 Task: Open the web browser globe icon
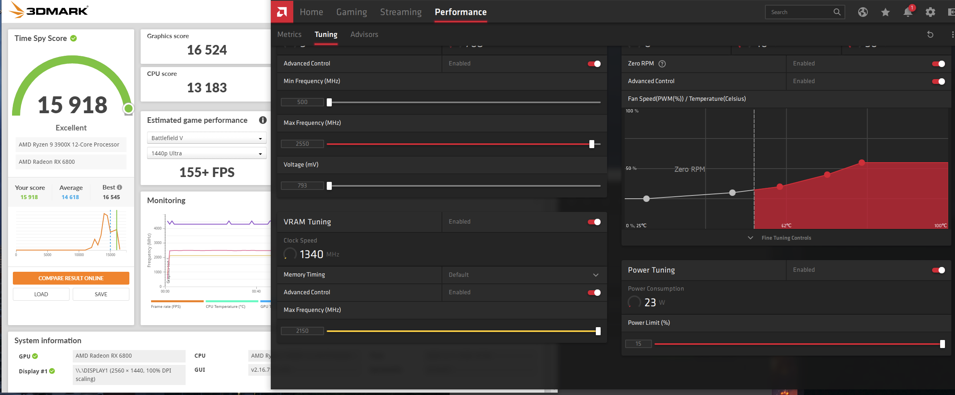click(863, 12)
